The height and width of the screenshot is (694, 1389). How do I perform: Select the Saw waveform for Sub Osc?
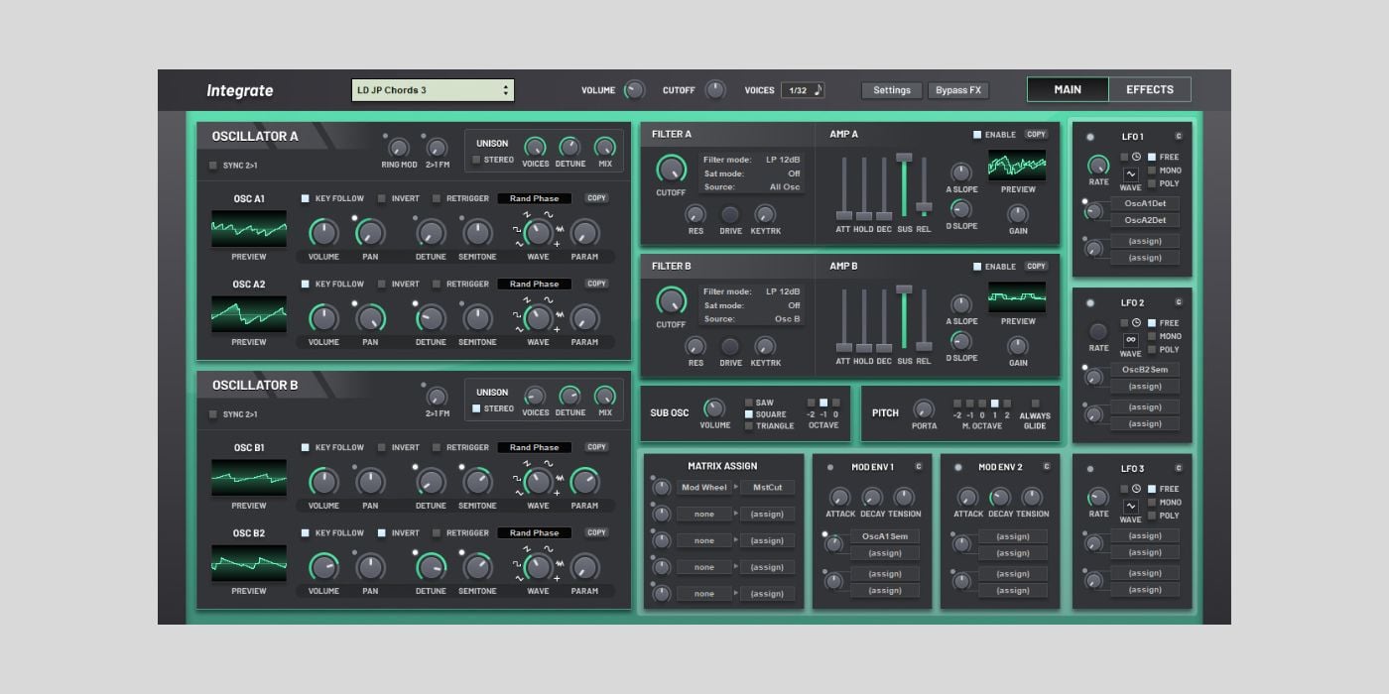coord(749,403)
